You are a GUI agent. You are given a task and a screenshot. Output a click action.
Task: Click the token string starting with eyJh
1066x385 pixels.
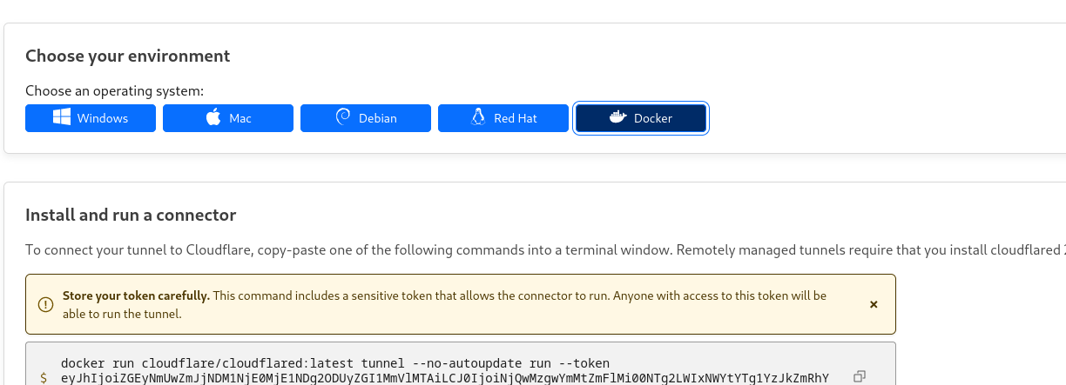pyautogui.click(x=445, y=377)
